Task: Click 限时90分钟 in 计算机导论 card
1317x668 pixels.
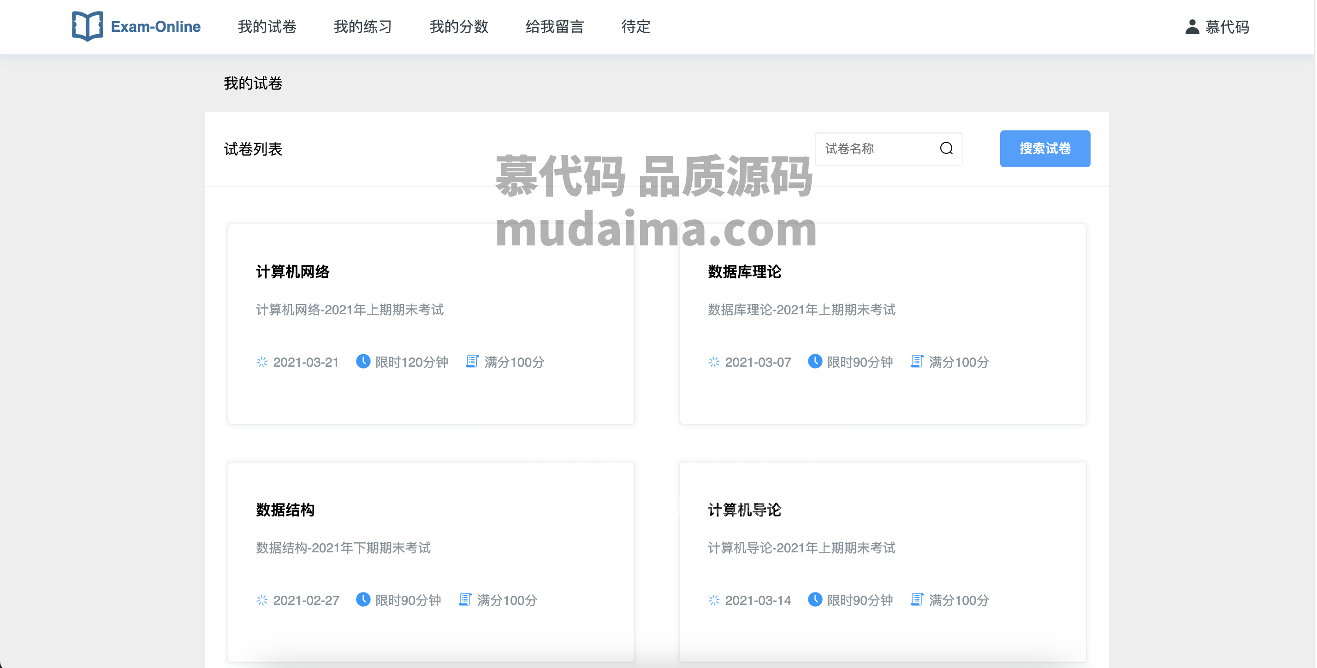Action: click(x=860, y=601)
